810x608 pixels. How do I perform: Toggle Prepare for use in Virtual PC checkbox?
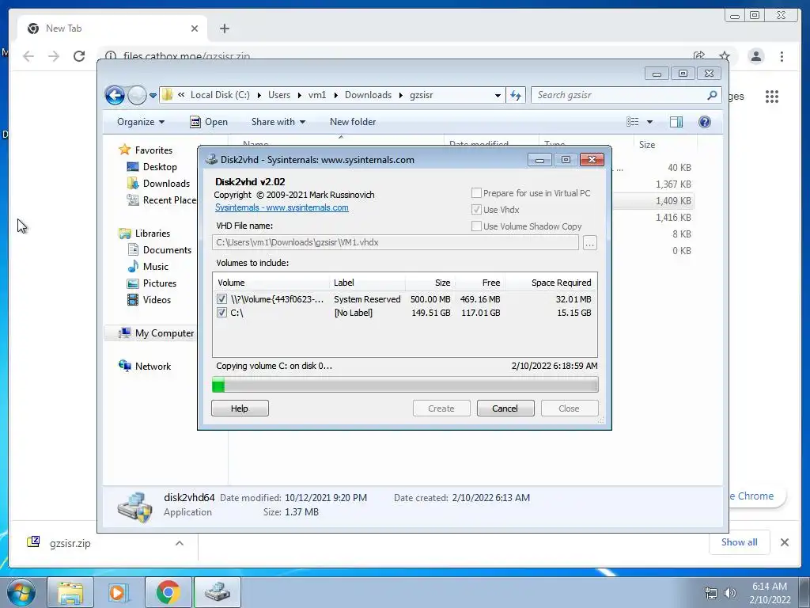476,193
